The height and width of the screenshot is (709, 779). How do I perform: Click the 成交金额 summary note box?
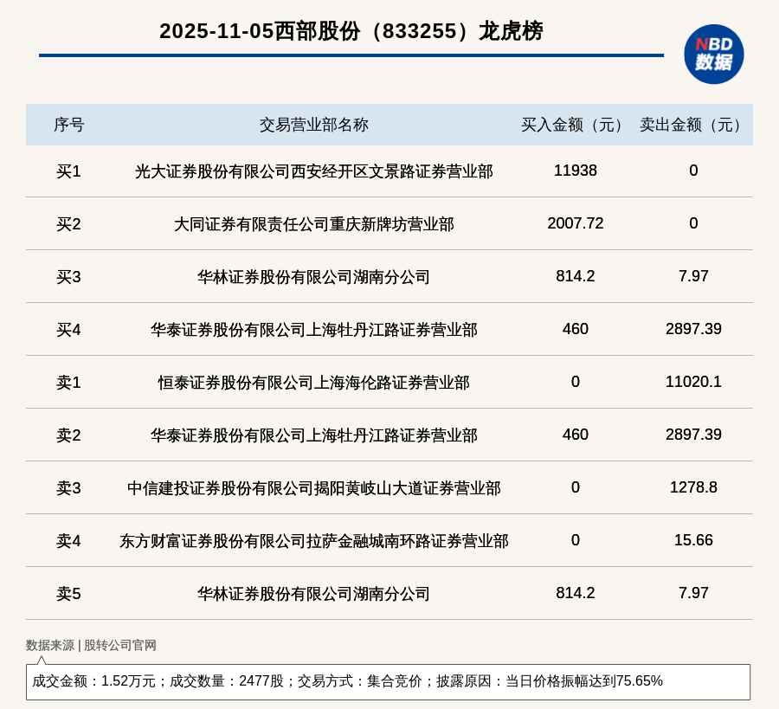tap(388, 681)
